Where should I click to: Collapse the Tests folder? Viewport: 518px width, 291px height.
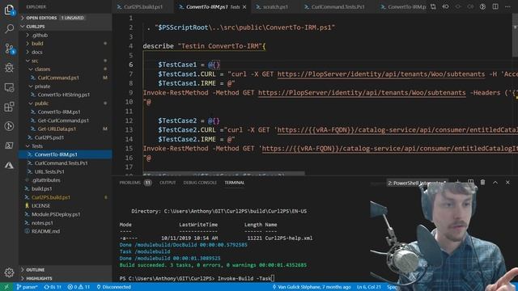tap(66, 145)
